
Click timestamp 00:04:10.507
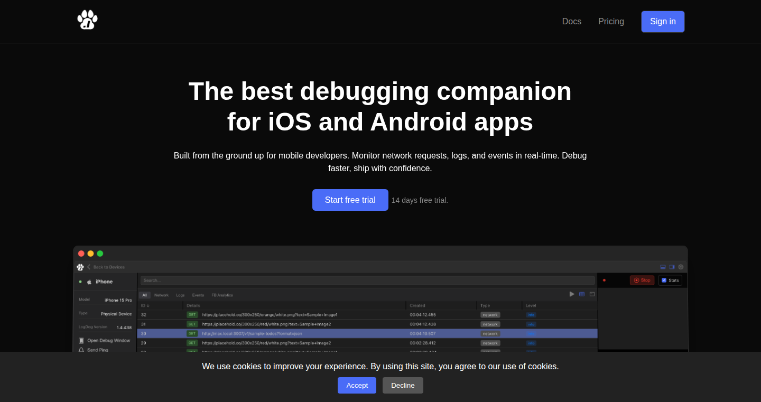coord(423,334)
